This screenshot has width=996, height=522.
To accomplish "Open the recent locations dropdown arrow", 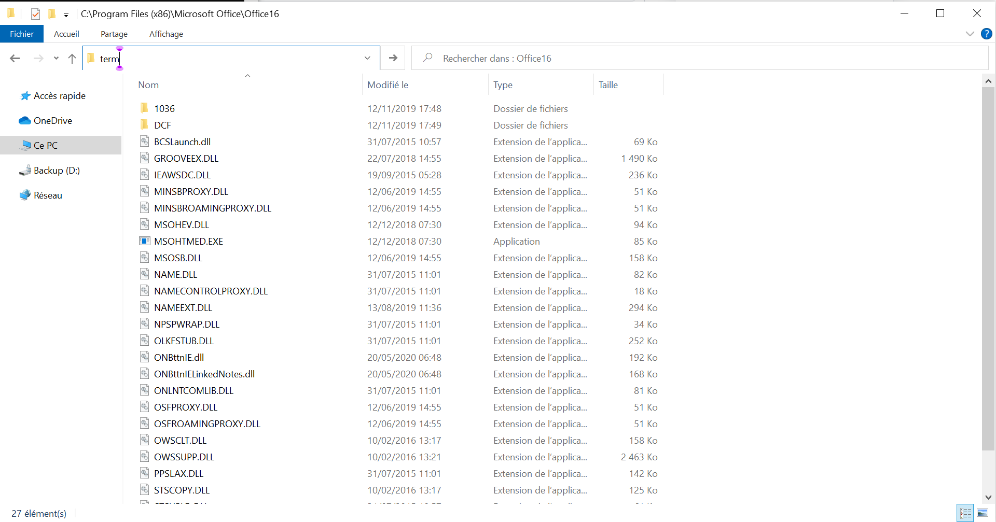I will coord(56,59).
